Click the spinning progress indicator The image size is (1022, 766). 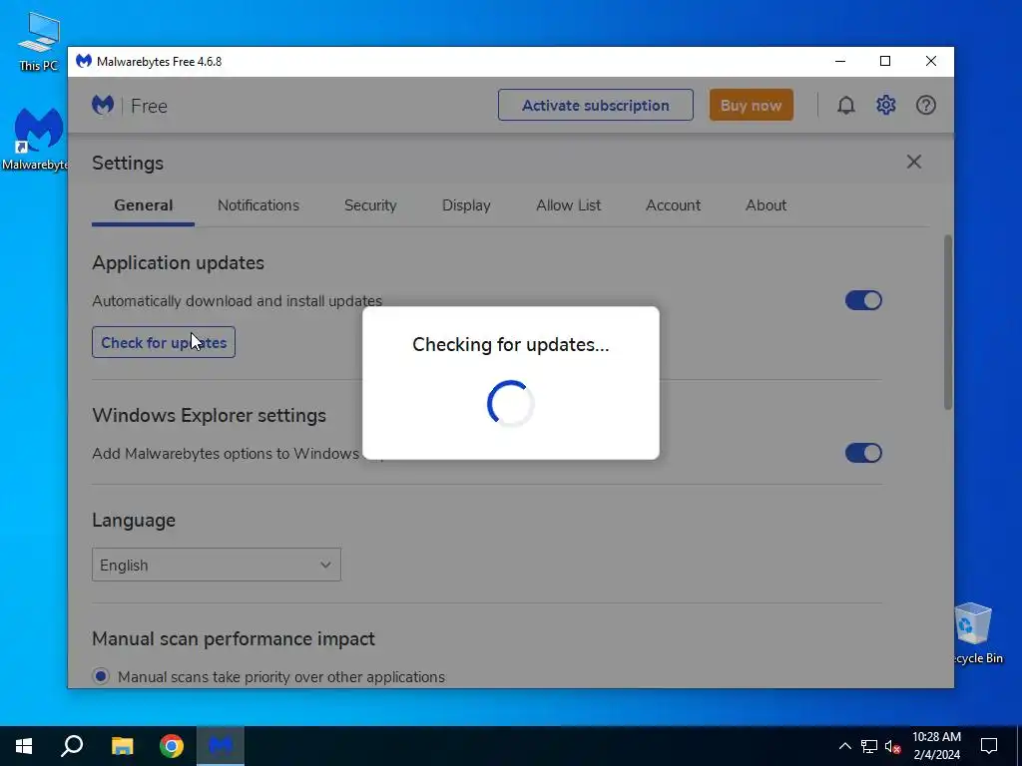[510, 404]
